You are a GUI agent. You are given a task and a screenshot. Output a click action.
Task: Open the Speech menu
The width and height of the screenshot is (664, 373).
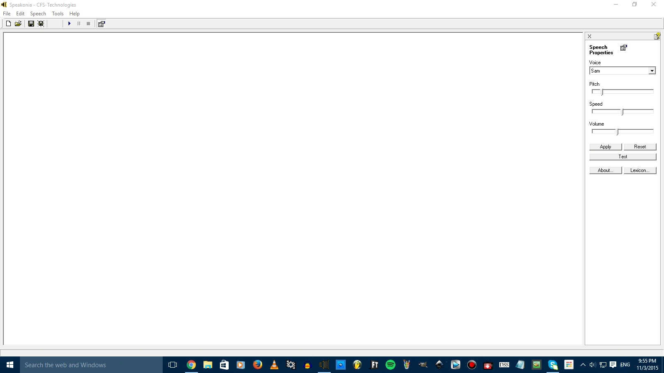pyautogui.click(x=38, y=14)
